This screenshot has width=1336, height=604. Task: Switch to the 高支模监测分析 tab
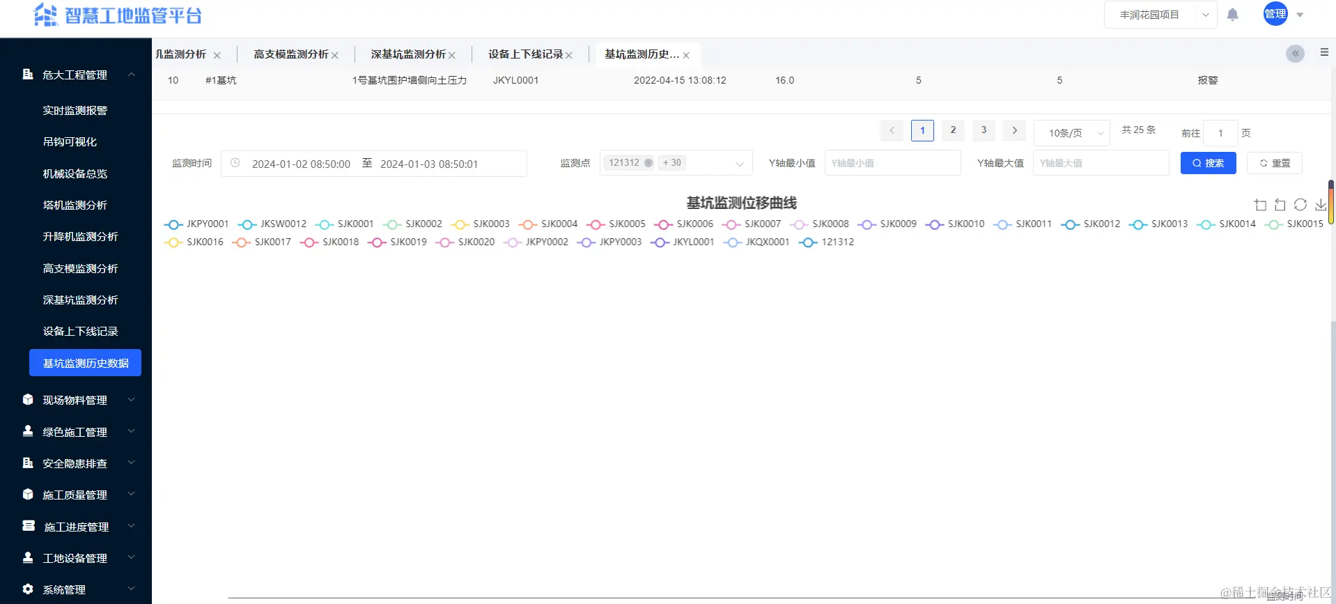click(290, 54)
